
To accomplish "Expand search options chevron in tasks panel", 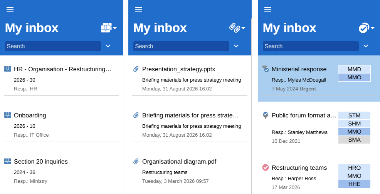I will coord(366,46).
